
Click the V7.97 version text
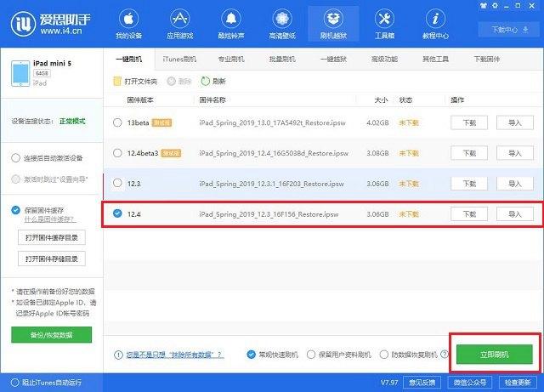coord(389,383)
